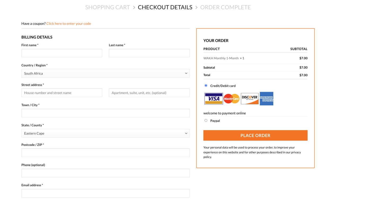
Task: Focus the First name field
Action: tap(62, 53)
